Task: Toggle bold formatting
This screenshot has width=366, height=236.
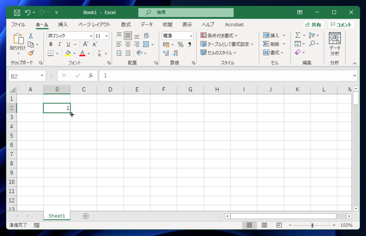Action: pos(51,45)
